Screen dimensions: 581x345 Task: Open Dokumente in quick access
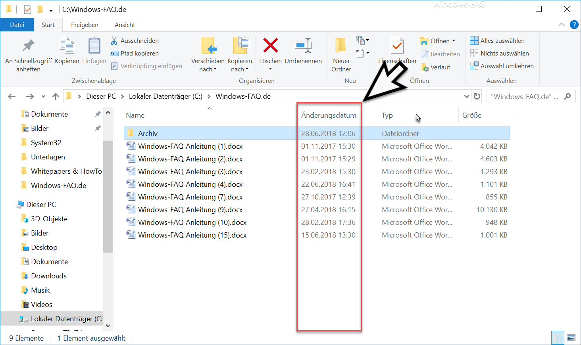pos(49,114)
